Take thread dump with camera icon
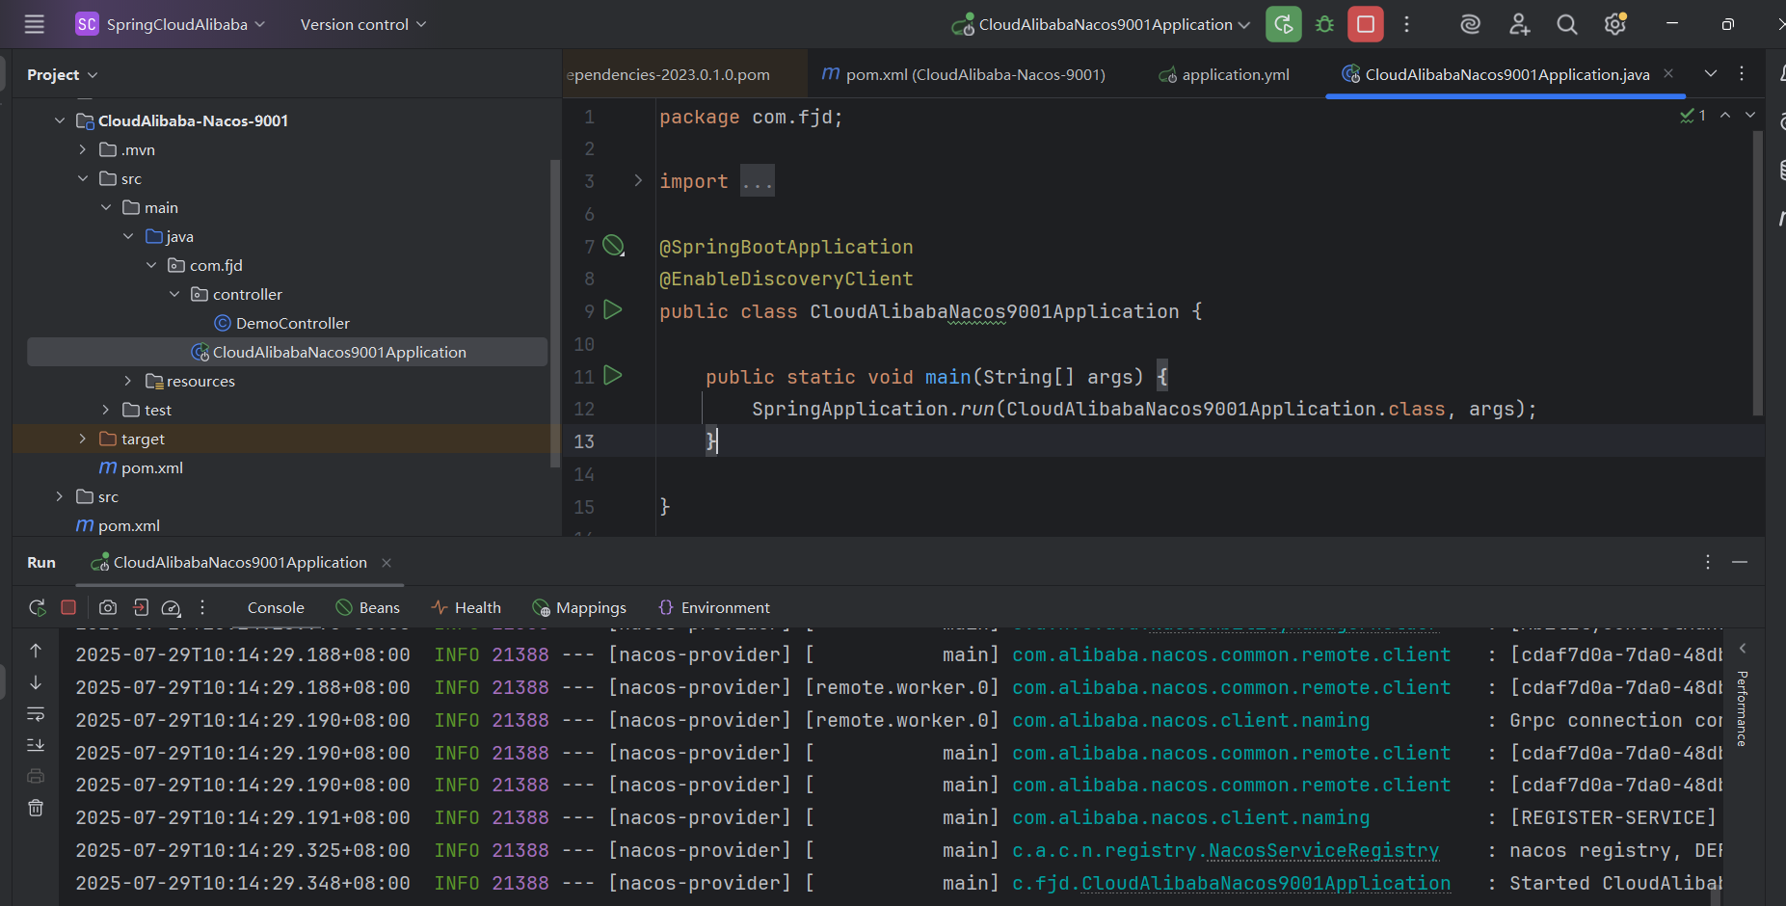 click(x=108, y=607)
